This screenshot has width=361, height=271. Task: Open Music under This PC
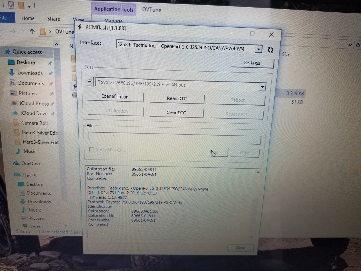(x=35, y=210)
